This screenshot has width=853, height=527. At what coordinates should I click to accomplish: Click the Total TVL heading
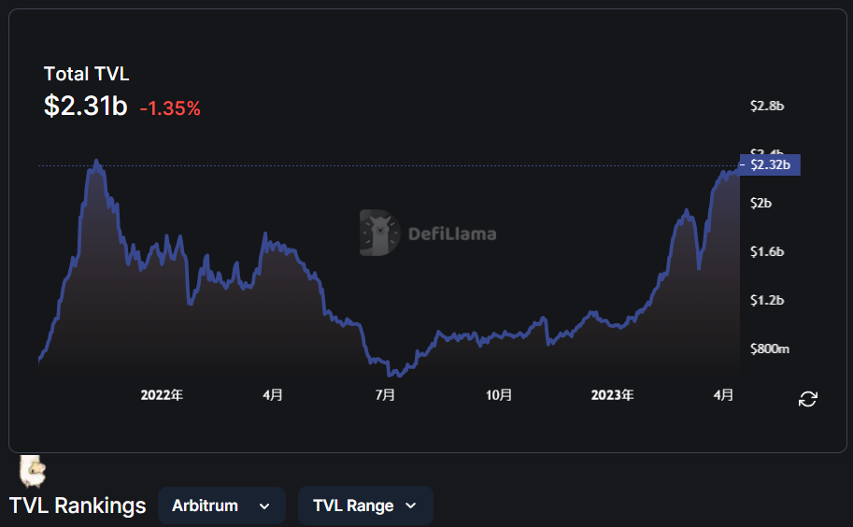pyautogui.click(x=87, y=74)
